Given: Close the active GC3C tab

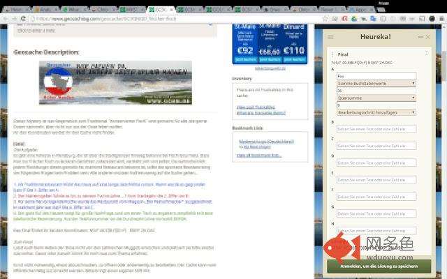Looking at the screenshot, I should 171,10.
